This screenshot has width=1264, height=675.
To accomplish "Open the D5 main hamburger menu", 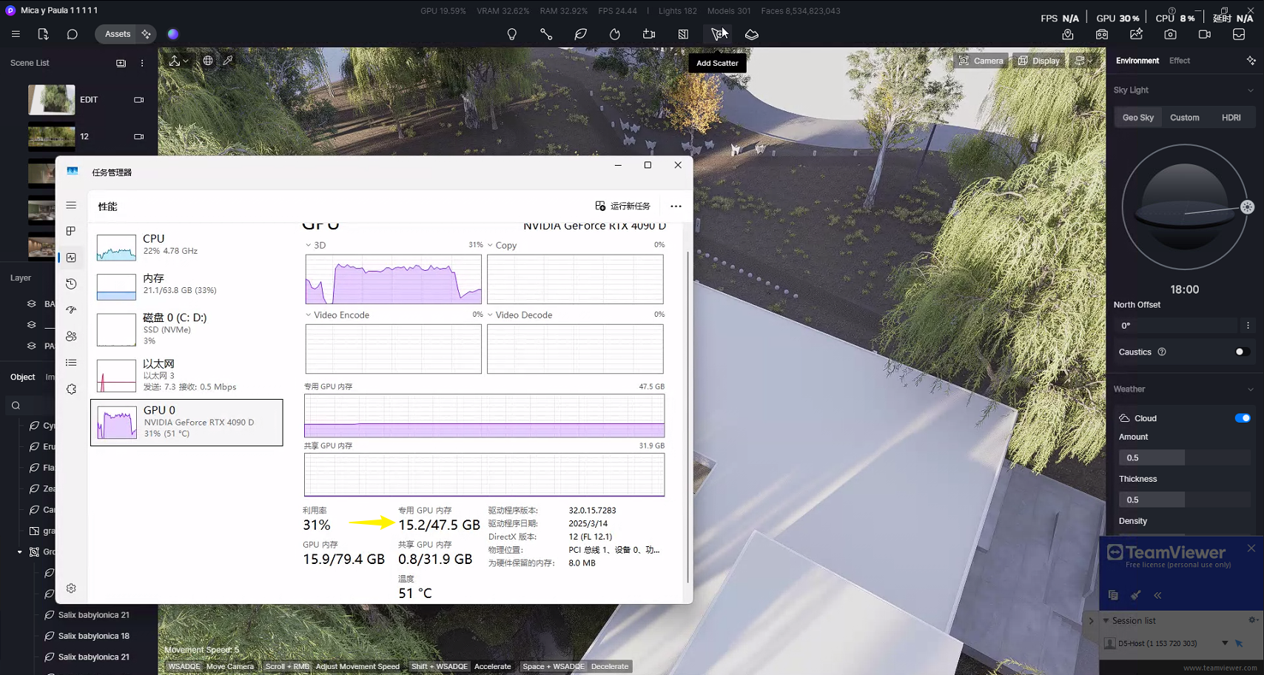I will 16,34.
